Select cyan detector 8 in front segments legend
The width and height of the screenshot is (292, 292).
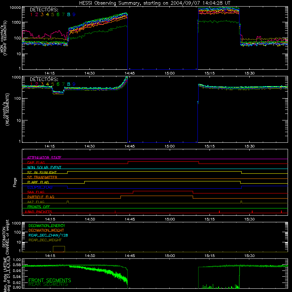point(69,15)
